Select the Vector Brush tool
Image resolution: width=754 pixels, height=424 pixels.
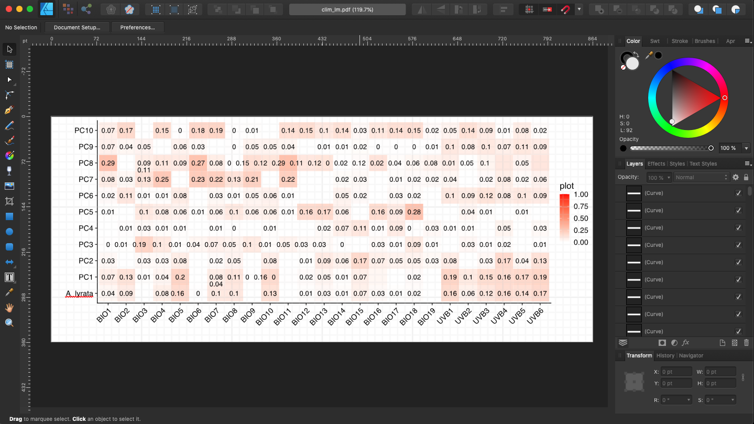point(9,140)
